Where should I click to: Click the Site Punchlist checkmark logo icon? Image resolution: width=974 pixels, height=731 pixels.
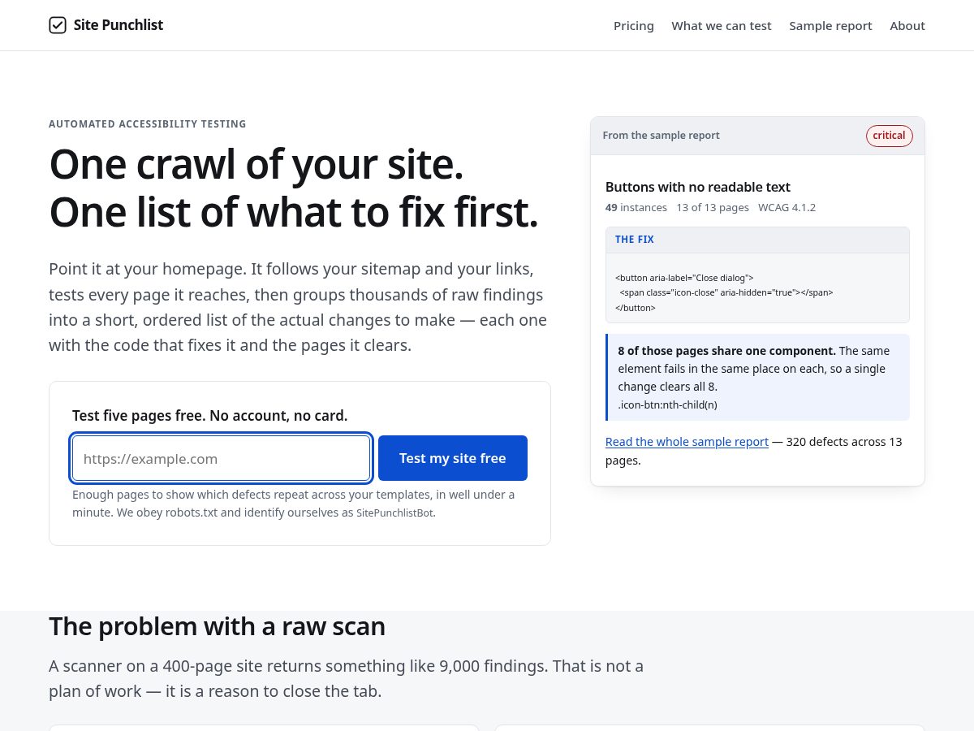(58, 25)
